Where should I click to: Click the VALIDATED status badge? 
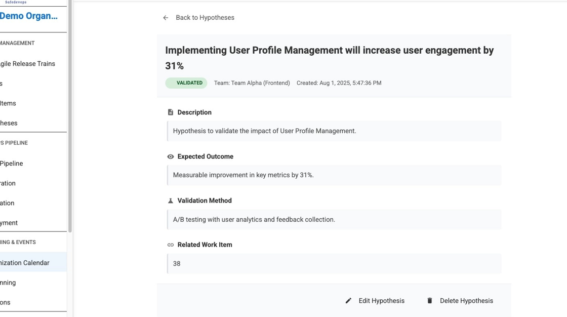tap(186, 83)
